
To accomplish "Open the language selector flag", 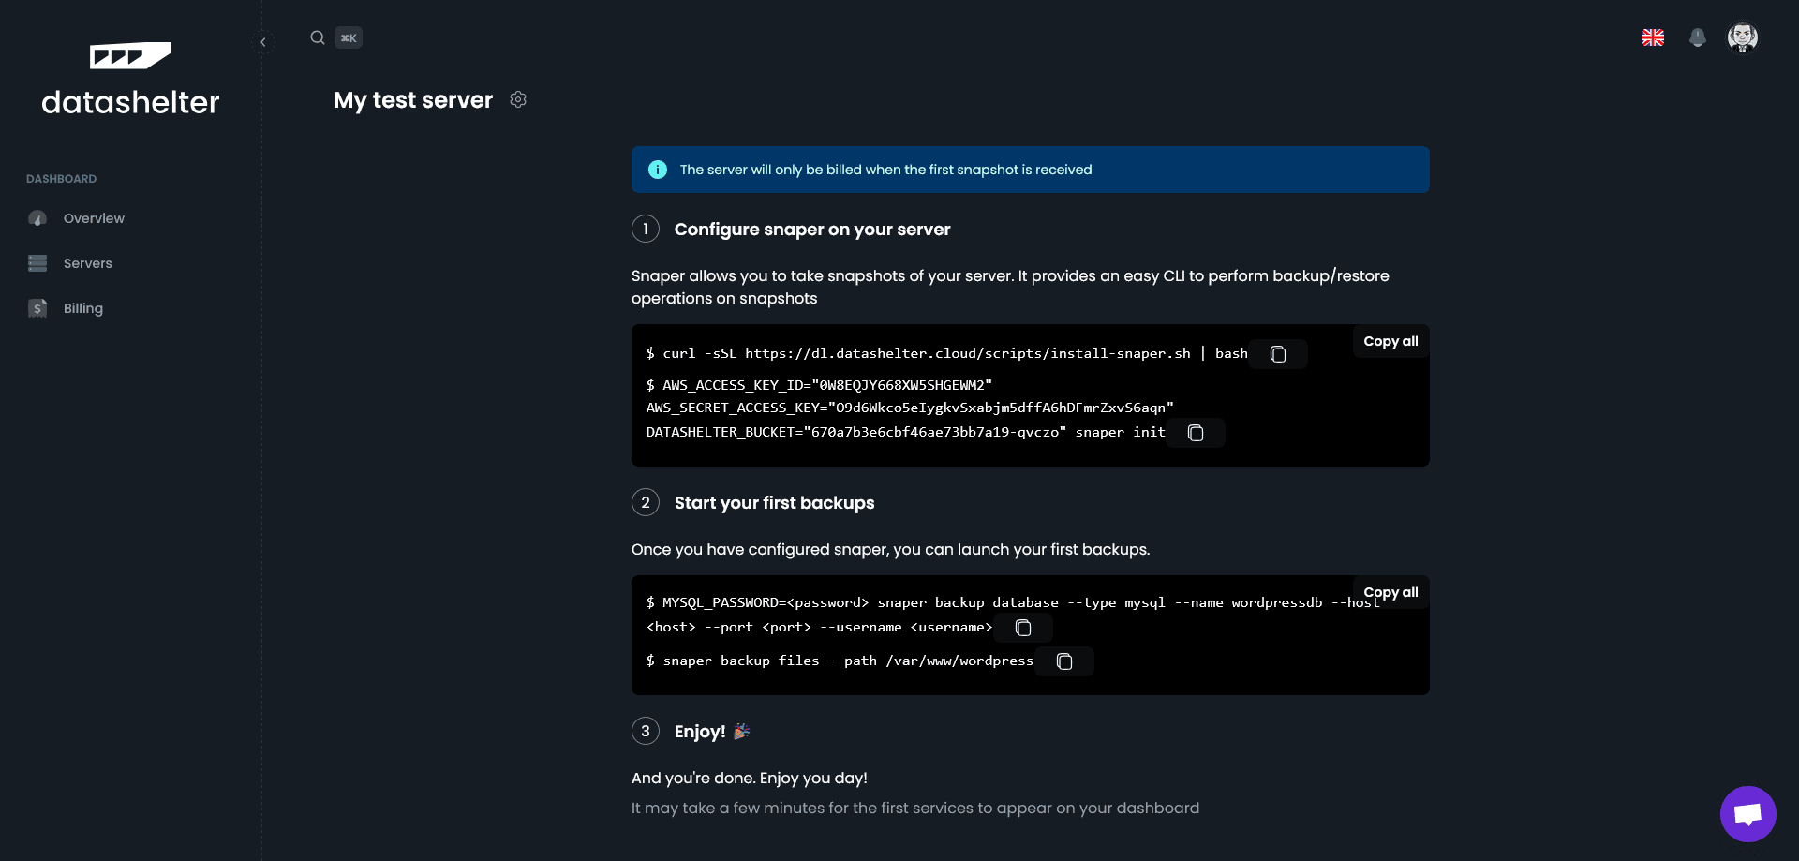I will click(1653, 37).
